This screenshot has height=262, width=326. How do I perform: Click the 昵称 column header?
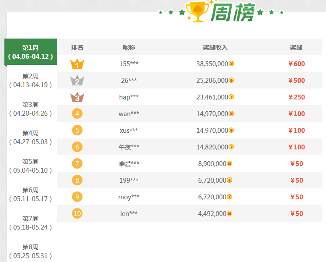(129, 47)
